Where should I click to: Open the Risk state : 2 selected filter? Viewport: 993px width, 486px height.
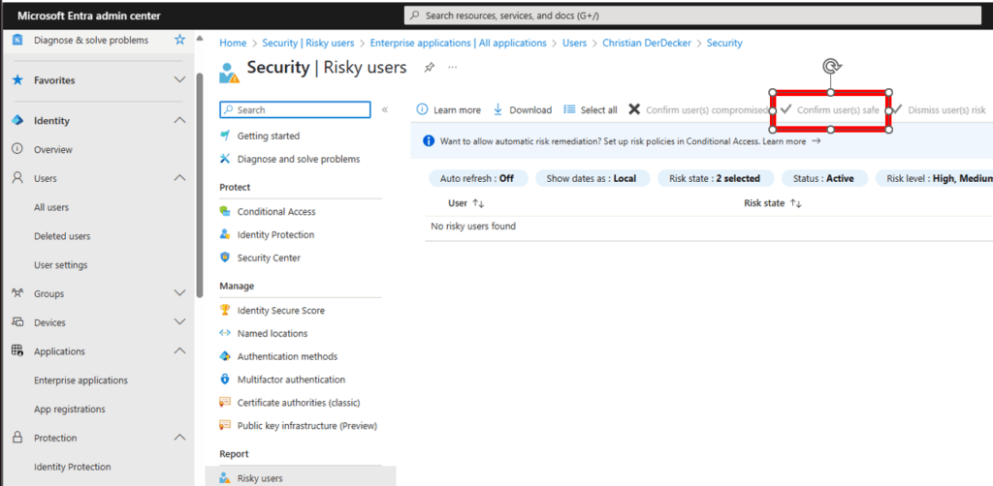coord(715,178)
